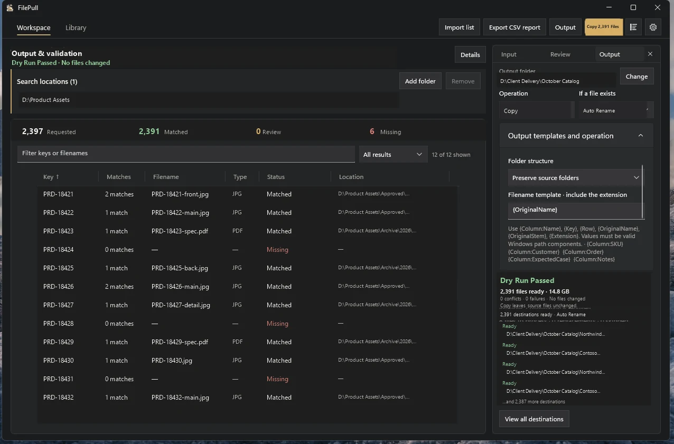Change the output folder
Image resolution: width=674 pixels, height=444 pixels.
[x=636, y=76]
